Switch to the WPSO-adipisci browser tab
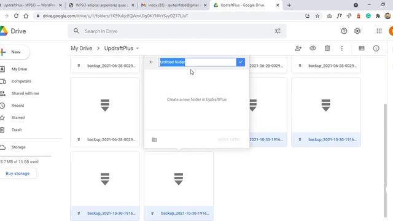Screen dimensions: 393x221 click(x=101, y=5)
